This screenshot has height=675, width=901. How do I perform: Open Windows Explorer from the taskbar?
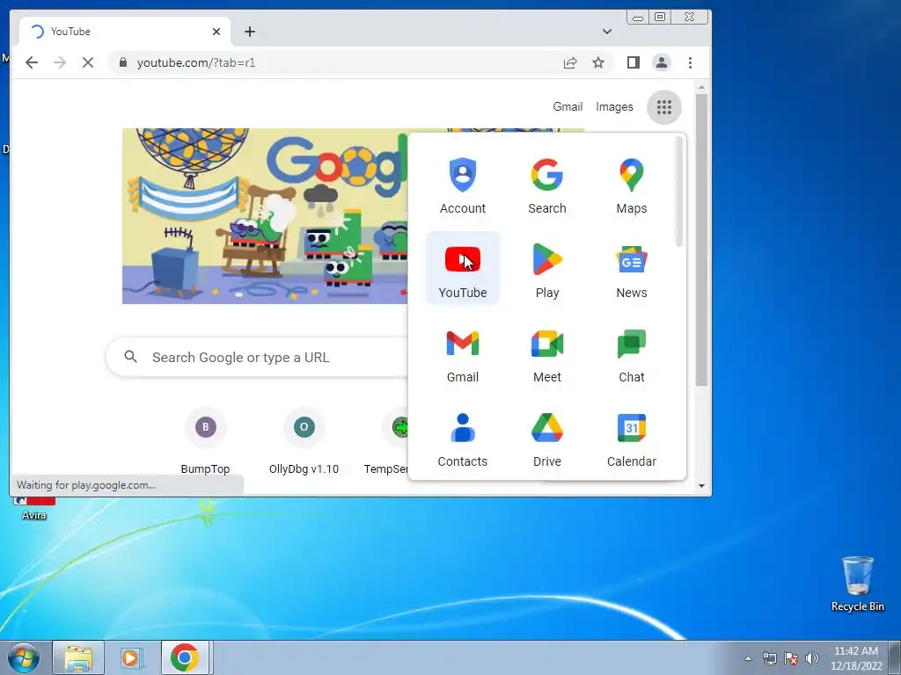(78, 657)
